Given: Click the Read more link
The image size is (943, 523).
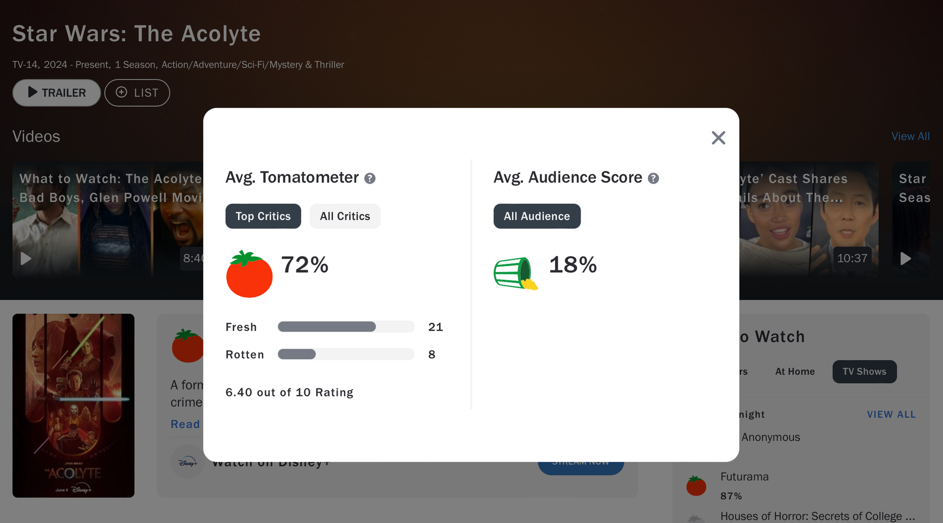Looking at the screenshot, I should point(186,424).
